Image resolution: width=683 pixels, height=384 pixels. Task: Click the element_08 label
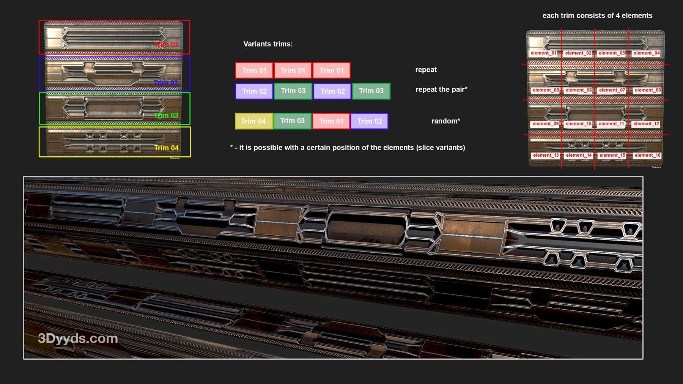(647, 90)
